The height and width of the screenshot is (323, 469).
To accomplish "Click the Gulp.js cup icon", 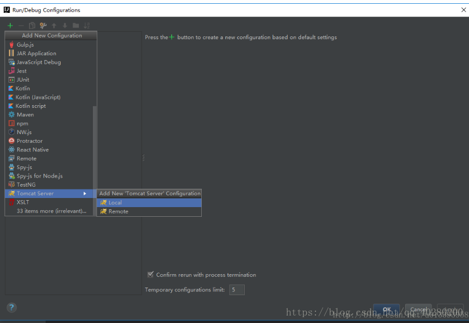I will [11, 45].
